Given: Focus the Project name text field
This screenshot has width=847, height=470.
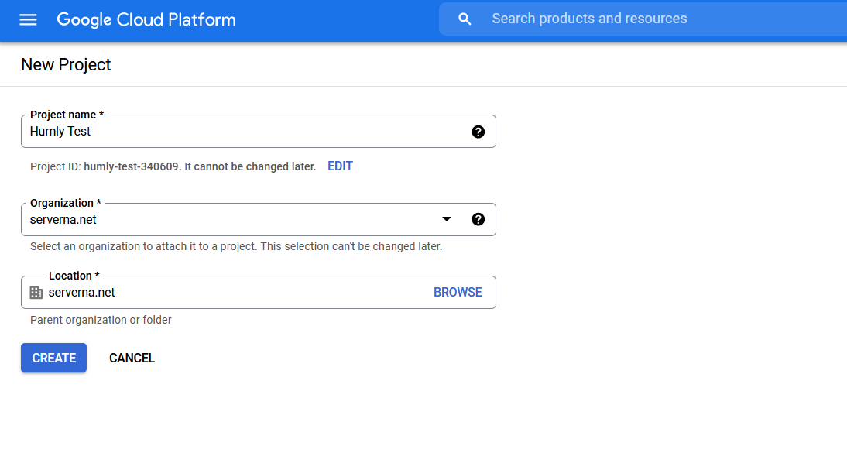Looking at the screenshot, I should pos(232,131).
